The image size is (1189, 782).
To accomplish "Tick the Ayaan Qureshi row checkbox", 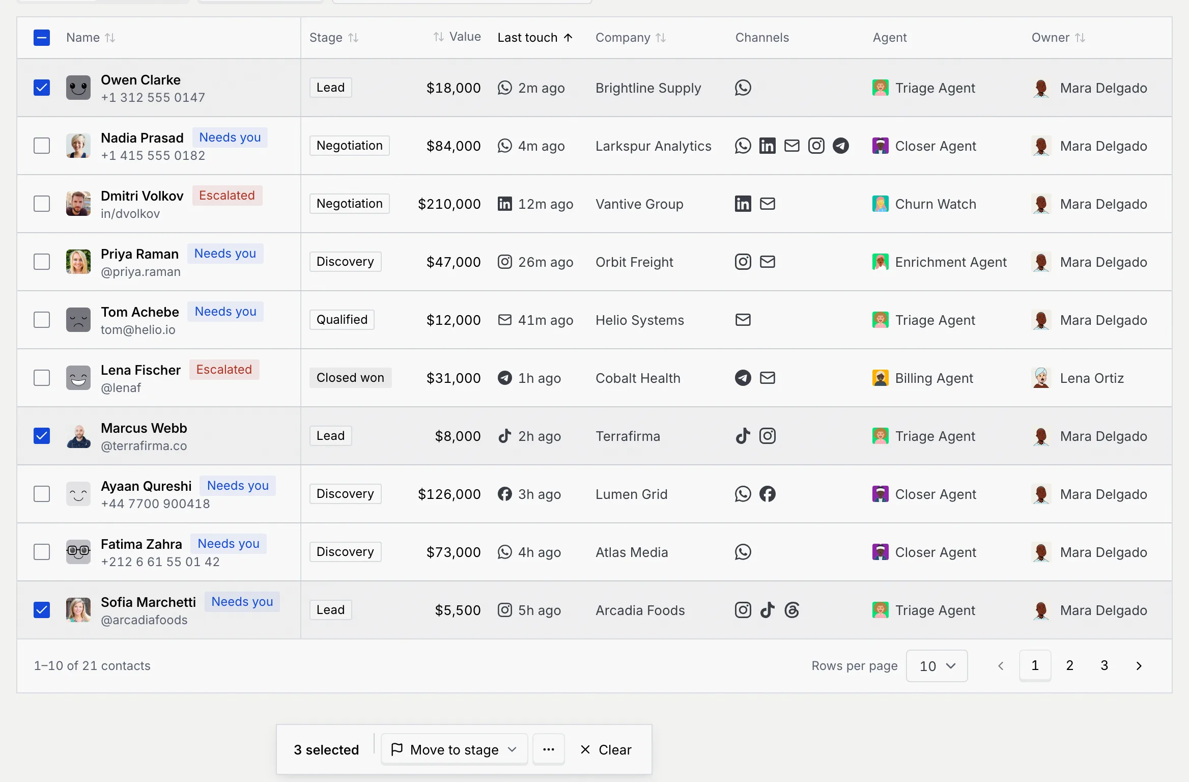I will (42, 494).
